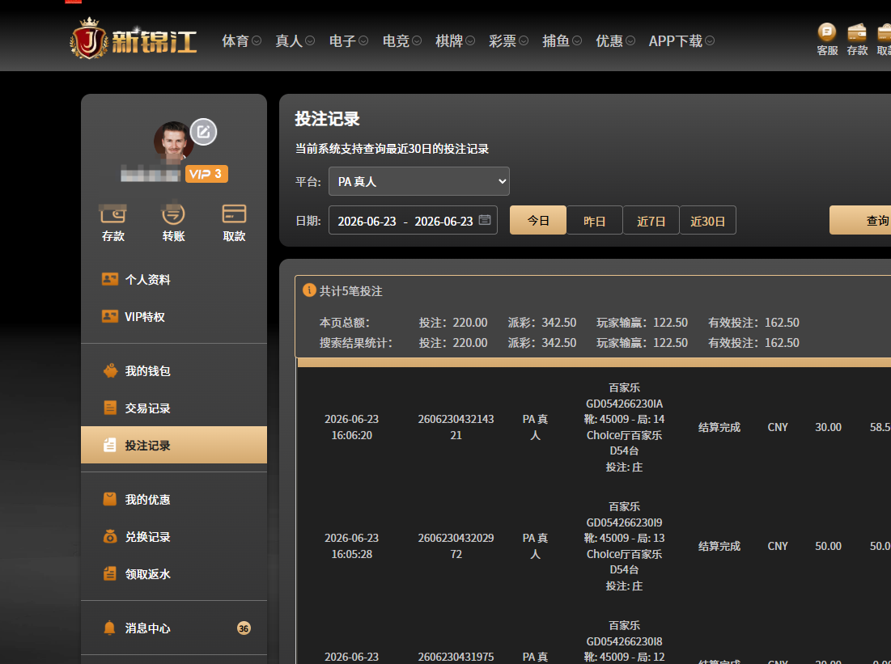This screenshot has width=891, height=664.
Task: Click the 30.00 bet amount cell
Action: [x=828, y=426]
